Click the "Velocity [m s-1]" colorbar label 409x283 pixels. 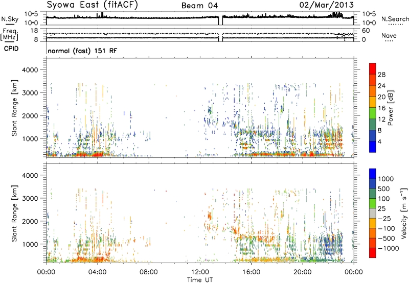[x=404, y=213]
